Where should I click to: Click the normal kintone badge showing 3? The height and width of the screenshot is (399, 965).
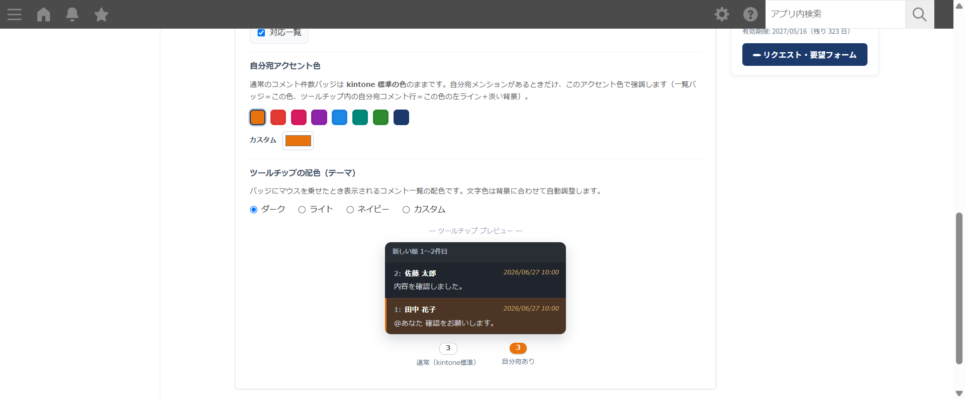point(448,348)
